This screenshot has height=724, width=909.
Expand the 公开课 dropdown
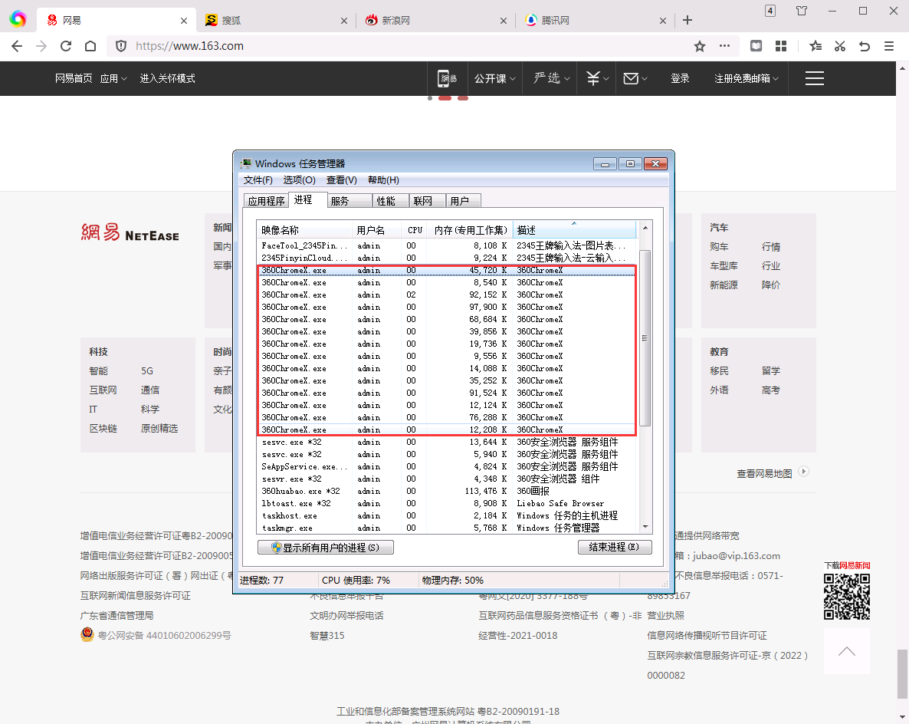[494, 78]
